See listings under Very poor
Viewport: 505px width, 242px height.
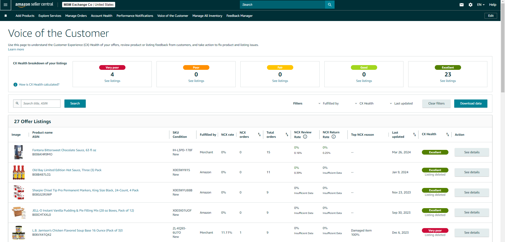click(x=112, y=81)
